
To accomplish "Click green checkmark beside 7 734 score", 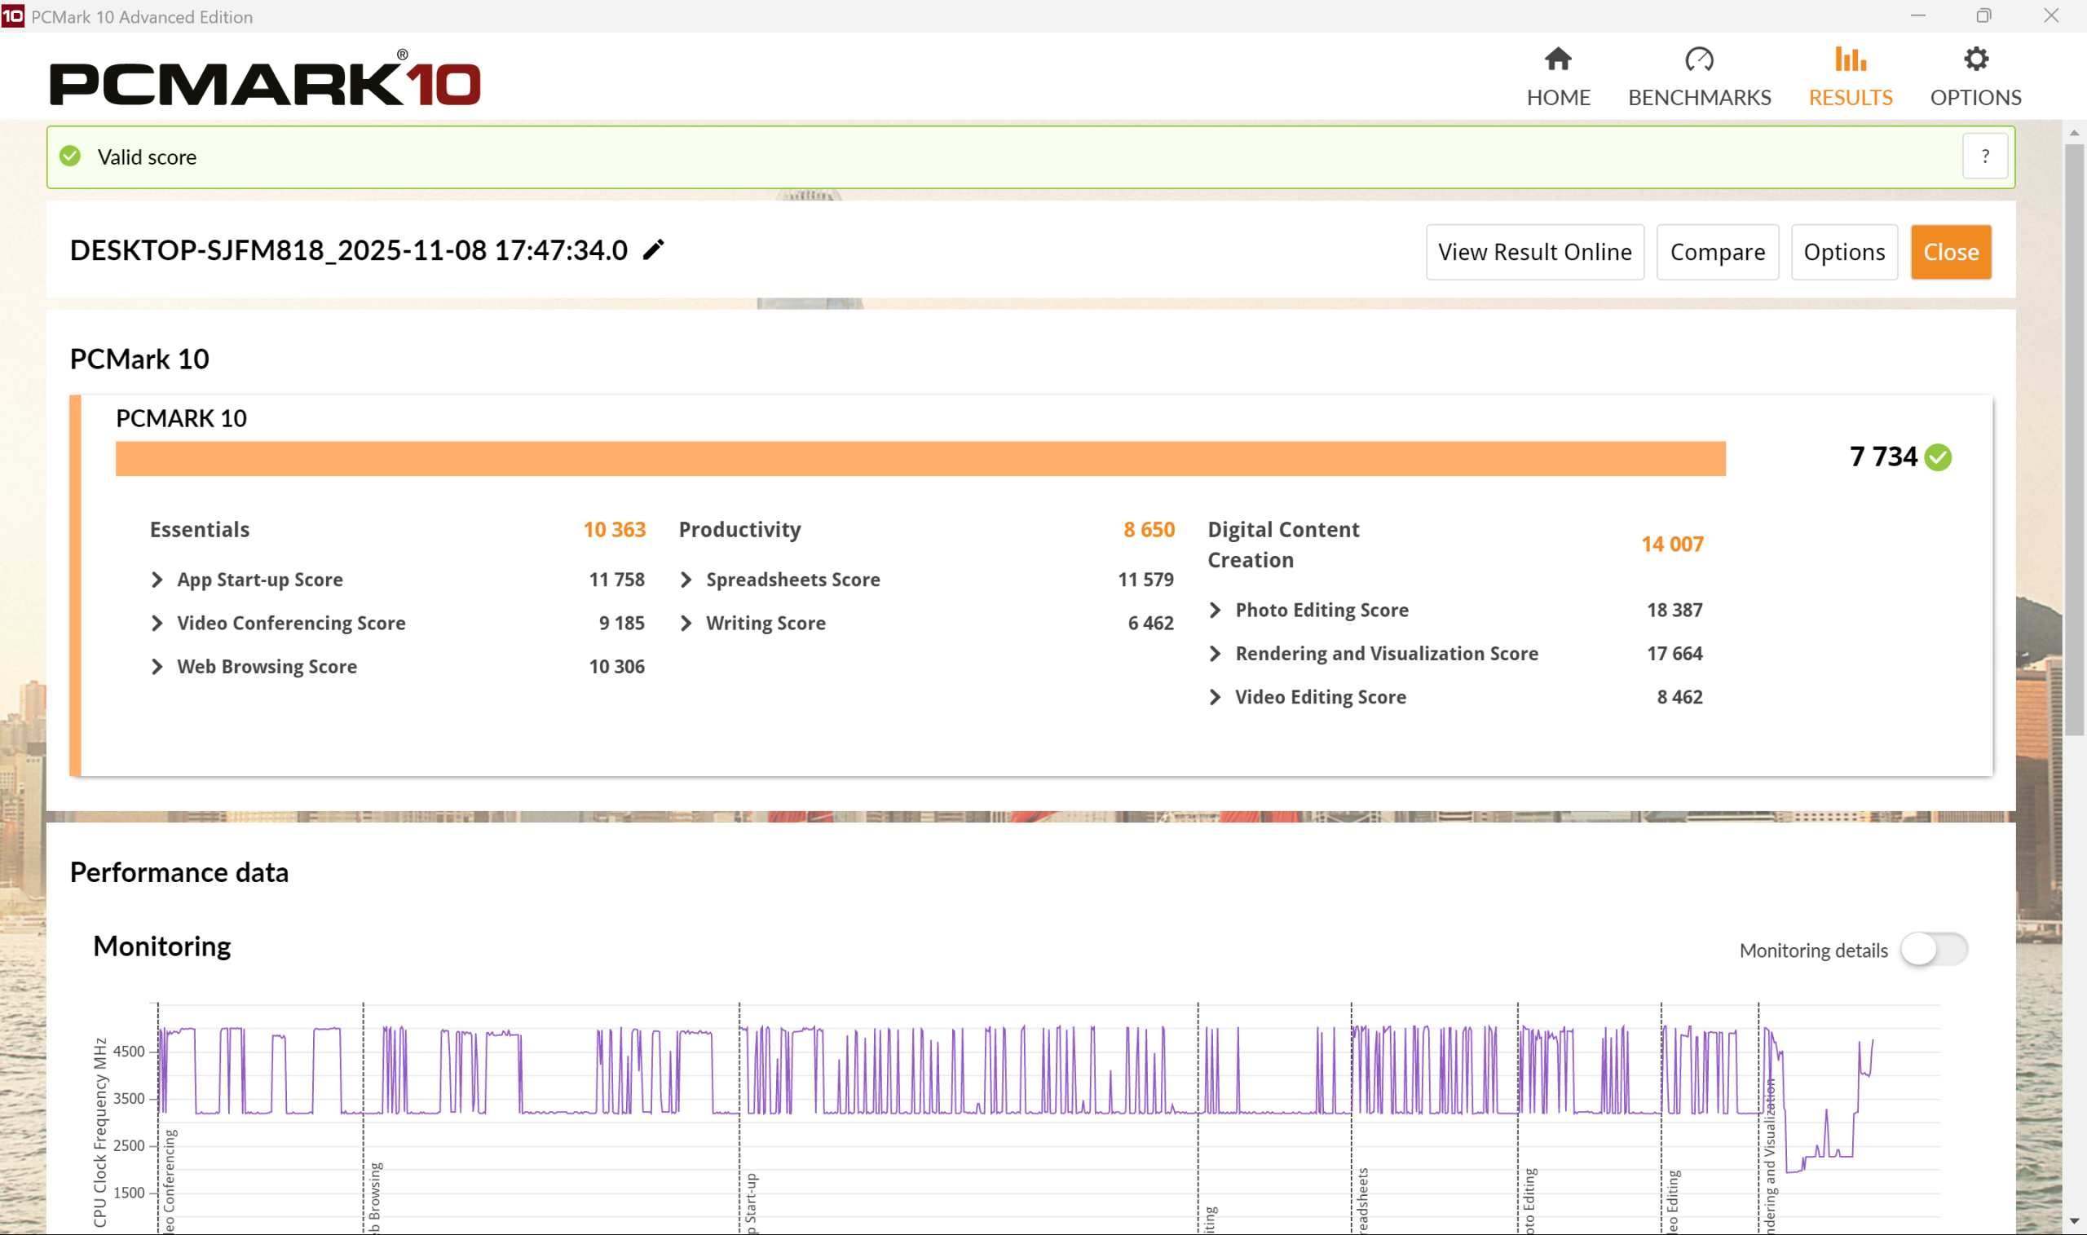I will click(1938, 457).
